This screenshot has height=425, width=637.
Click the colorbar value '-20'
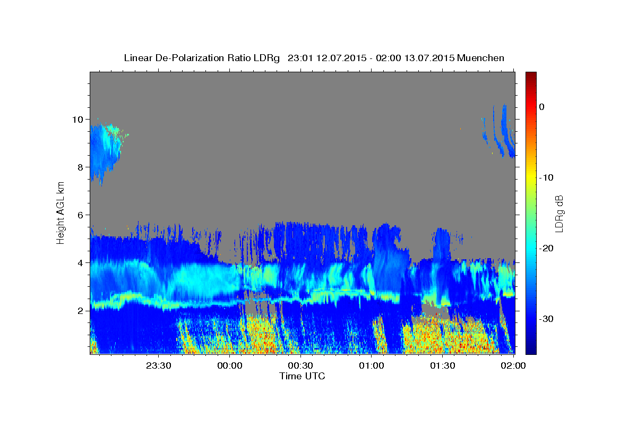(x=546, y=248)
